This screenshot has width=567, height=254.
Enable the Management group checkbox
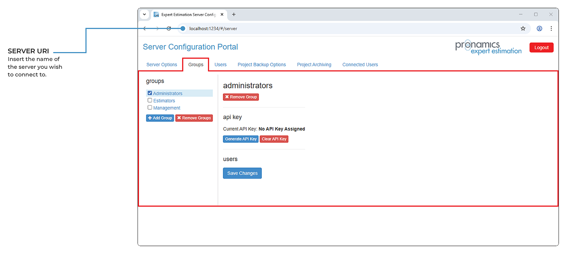(x=150, y=107)
